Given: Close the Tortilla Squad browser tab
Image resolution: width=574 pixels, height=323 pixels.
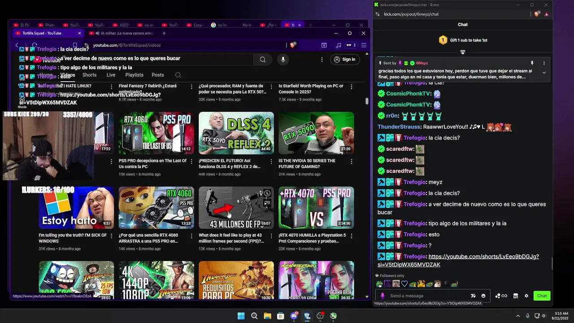Looking at the screenshot, I should [x=79, y=33].
